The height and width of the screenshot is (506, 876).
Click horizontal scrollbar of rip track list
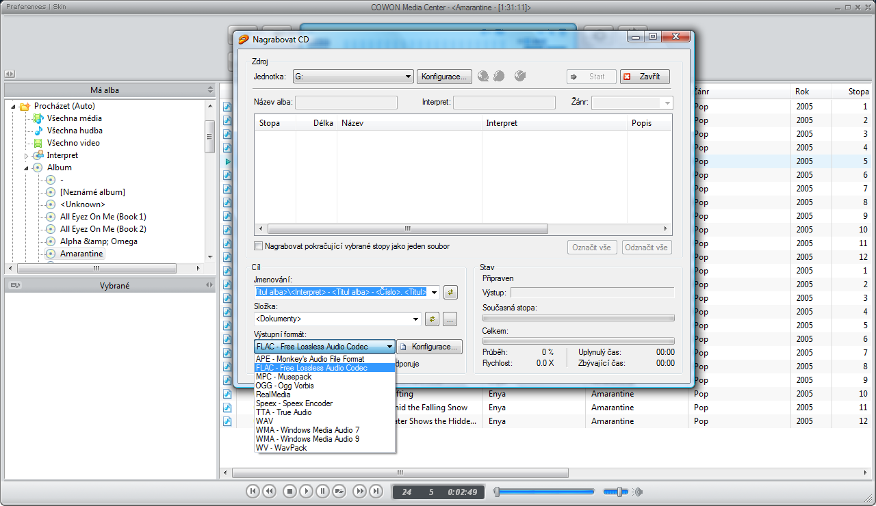coord(463,229)
